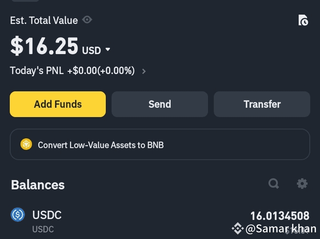Tap the $16.25 total value amount
Screen dimensions: 320x239
[x=44, y=47]
